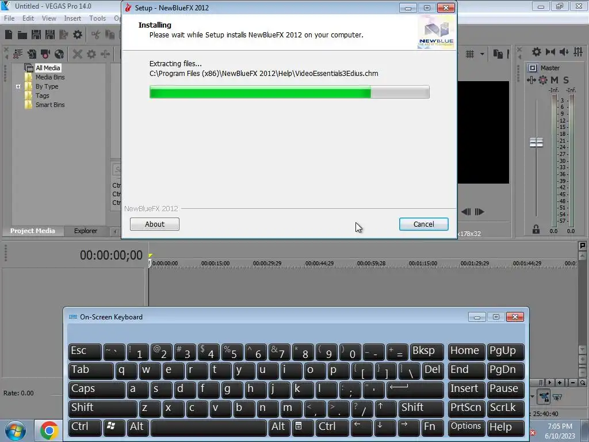Image resolution: width=589 pixels, height=442 pixels.
Task: Click the Options key on On-Screen Keyboard
Action: tap(466, 427)
